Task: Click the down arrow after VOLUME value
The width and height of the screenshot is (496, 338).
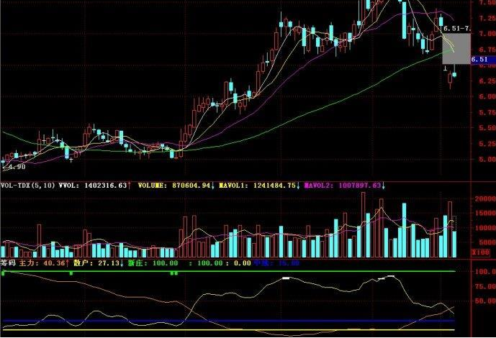Action: 212,186
